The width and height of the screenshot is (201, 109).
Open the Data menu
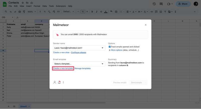coord(44,6)
